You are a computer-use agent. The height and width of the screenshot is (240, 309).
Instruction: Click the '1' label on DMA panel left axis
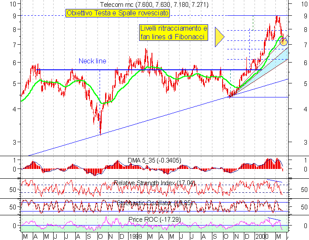click(x=14, y=160)
